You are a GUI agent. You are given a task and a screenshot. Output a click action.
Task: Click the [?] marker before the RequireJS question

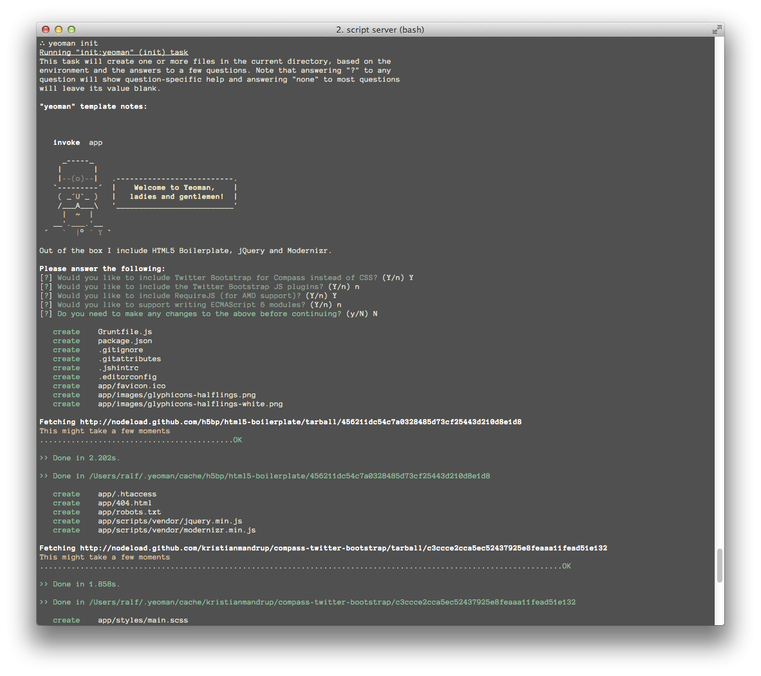tap(46, 296)
